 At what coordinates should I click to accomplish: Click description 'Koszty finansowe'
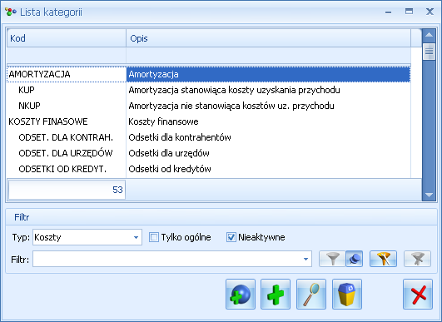(163, 121)
